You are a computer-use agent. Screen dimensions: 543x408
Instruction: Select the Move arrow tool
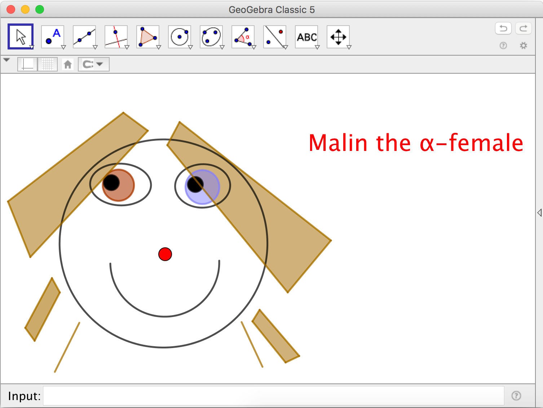click(x=21, y=36)
